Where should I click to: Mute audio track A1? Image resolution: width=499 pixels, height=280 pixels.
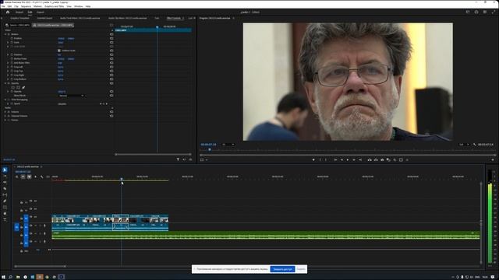(x=35, y=226)
